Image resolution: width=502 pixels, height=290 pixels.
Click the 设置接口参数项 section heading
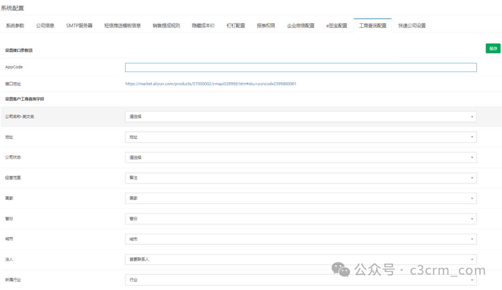pyautogui.click(x=19, y=50)
